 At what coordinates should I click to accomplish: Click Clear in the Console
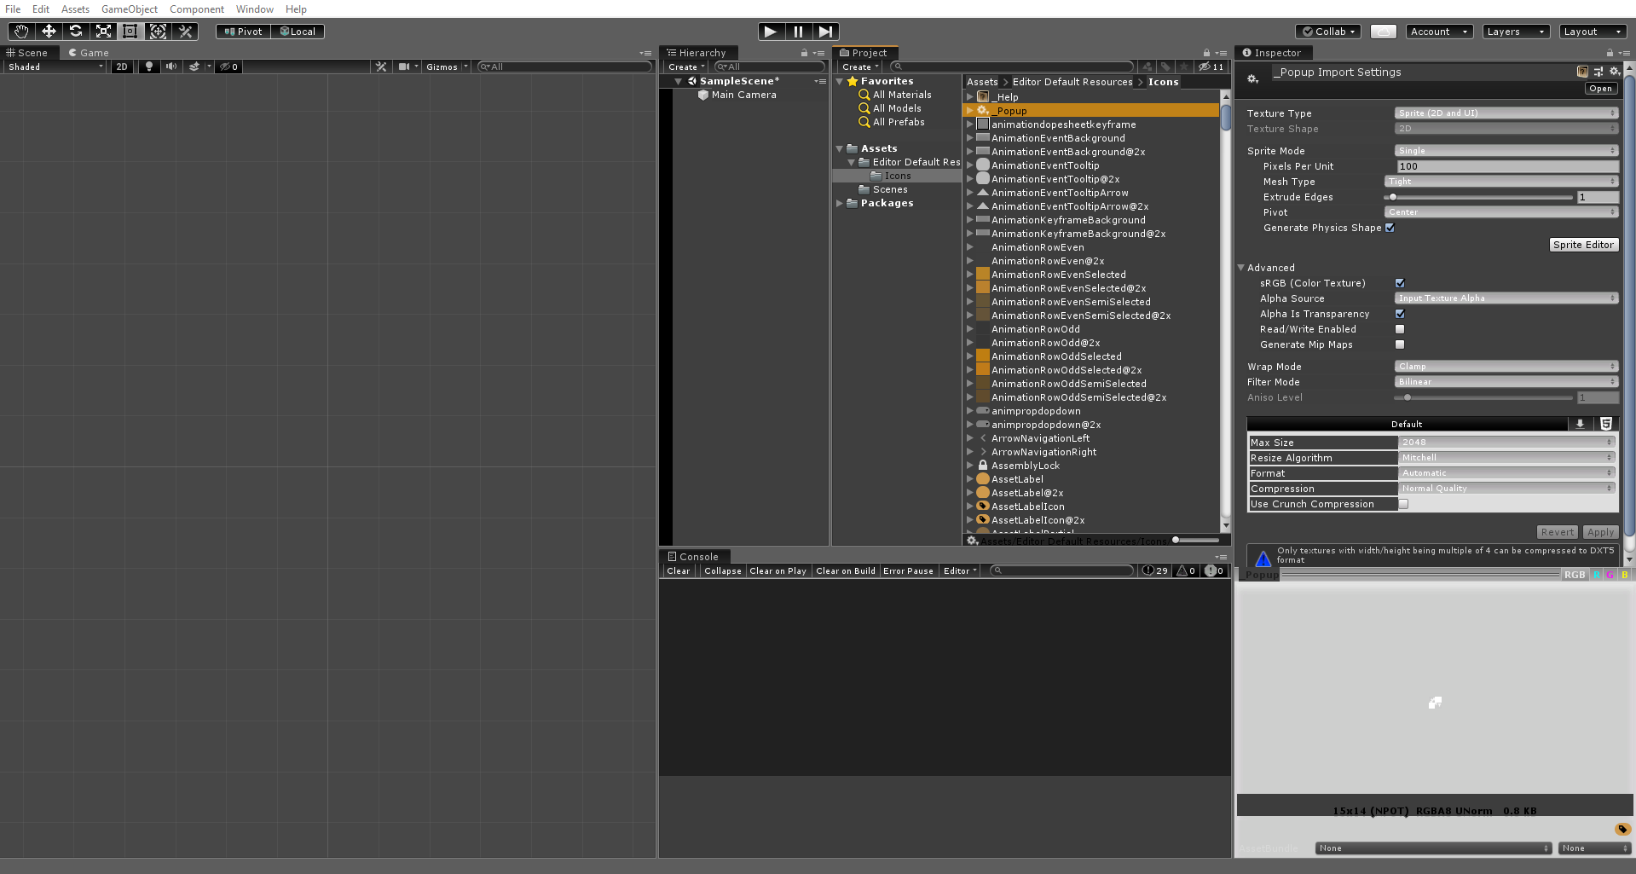pyautogui.click(x=679, y=571)
